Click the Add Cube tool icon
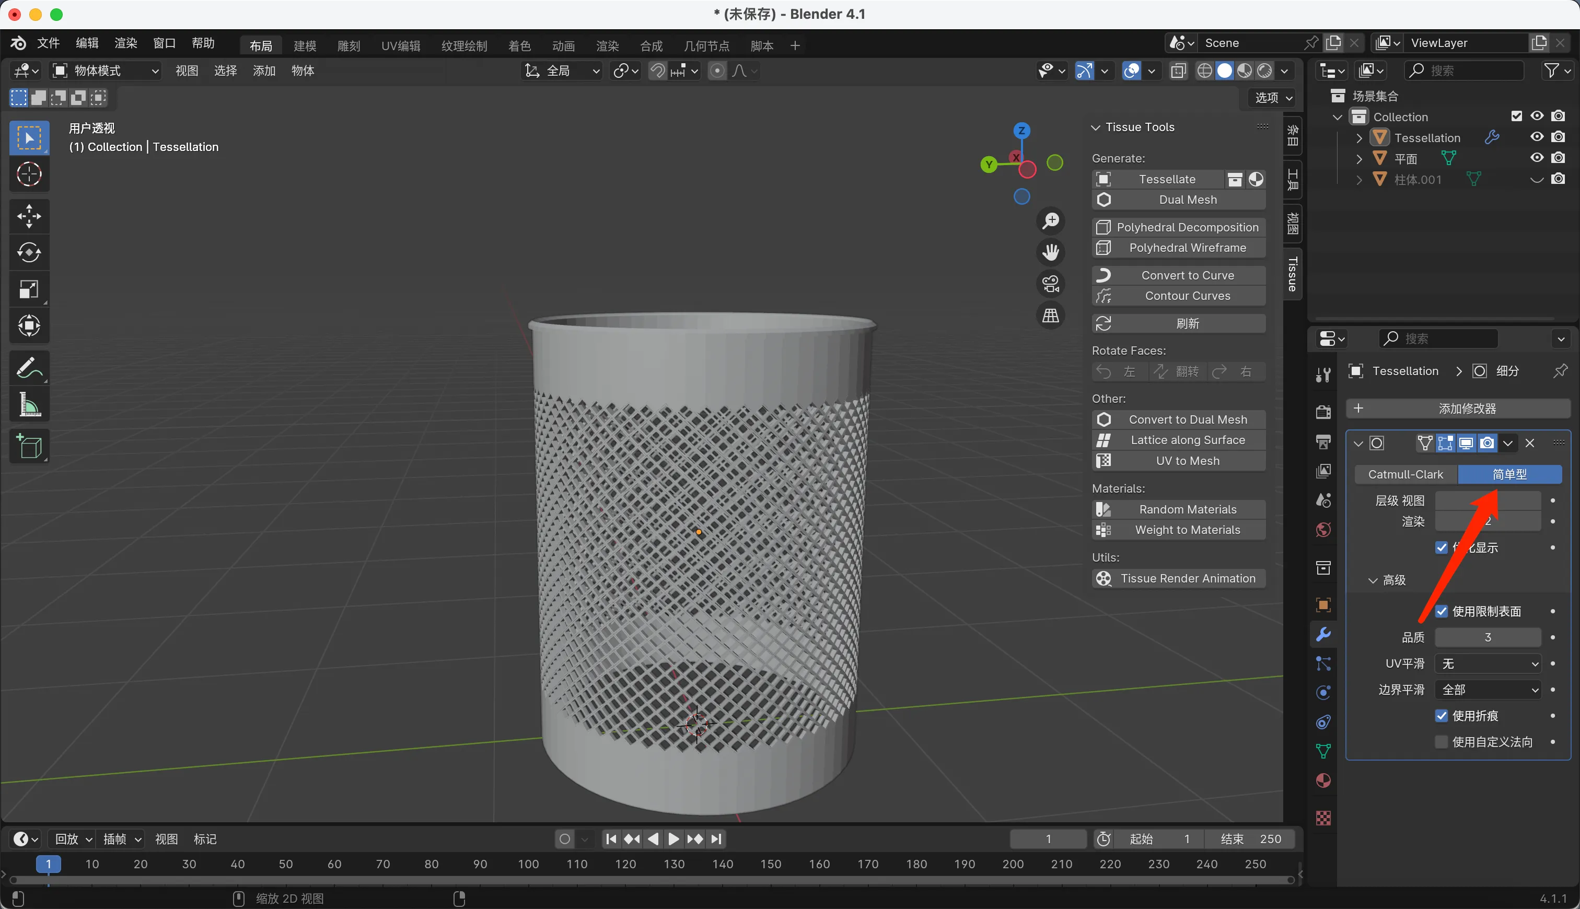Screen dimensions: 1580x909 pos(29,446)
